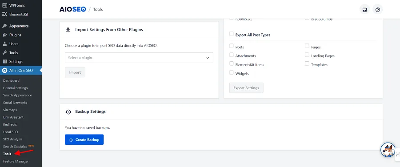
Task: Open the notifications inbox icon
Action: click(x=364, y=10)
